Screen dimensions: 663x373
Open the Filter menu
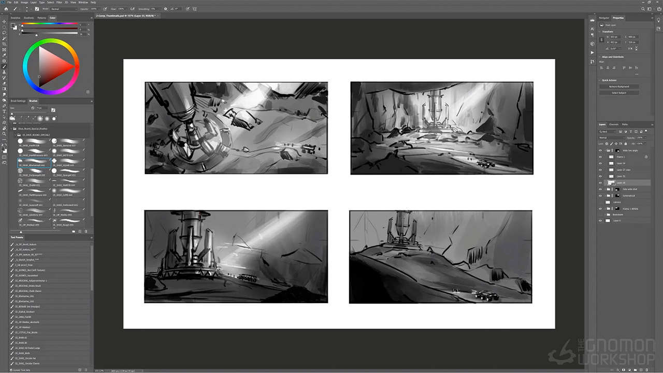pyautogui.click(x=59, y=2)
